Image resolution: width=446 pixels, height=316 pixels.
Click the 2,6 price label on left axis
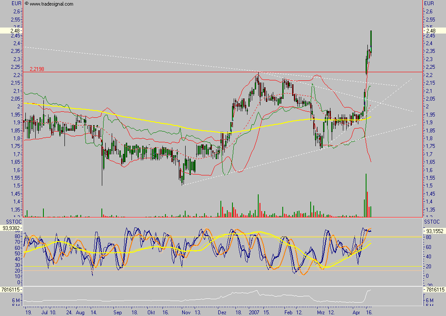click(x=17, y=11)
